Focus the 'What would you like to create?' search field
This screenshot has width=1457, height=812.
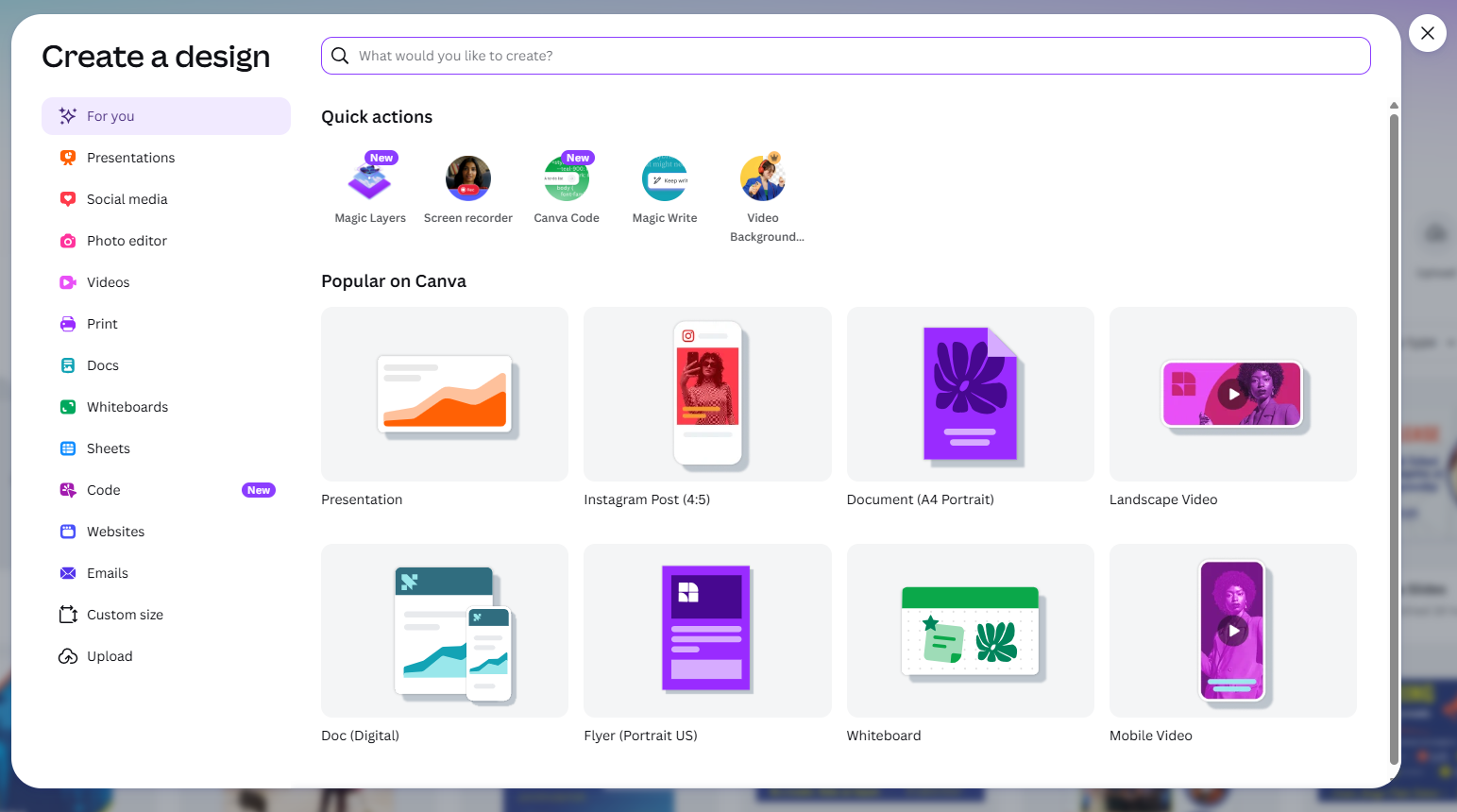(x=846, y=56)
